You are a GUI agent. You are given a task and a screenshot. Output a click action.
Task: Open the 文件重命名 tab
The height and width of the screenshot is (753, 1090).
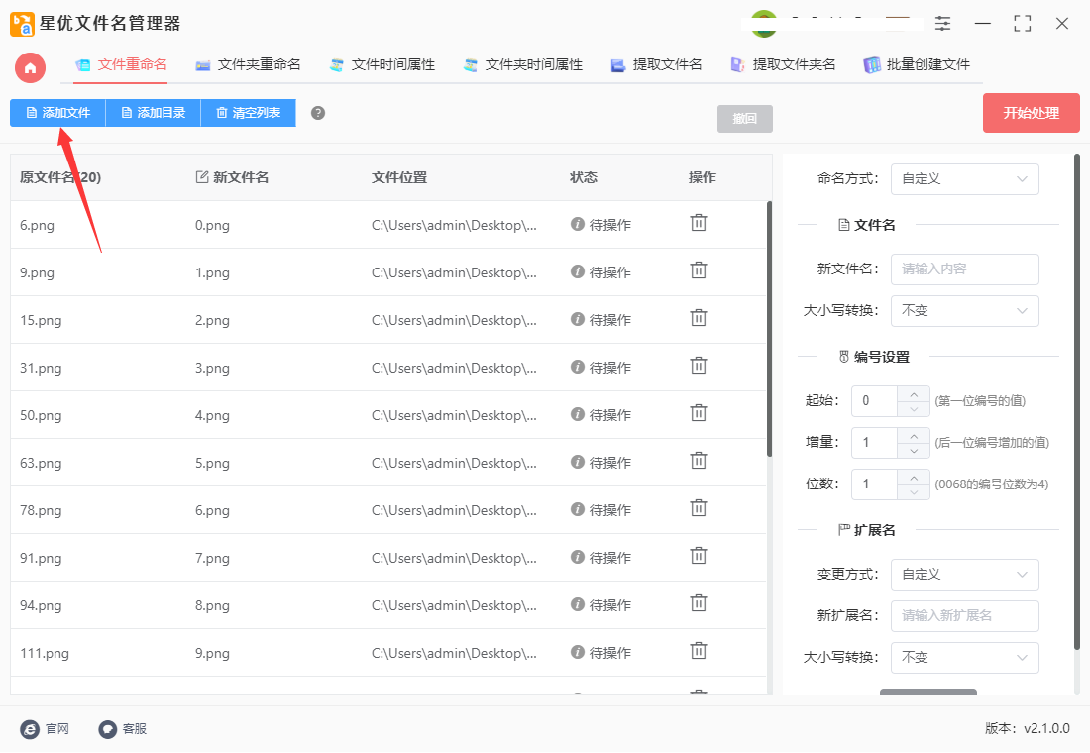[x=122, y=65]
